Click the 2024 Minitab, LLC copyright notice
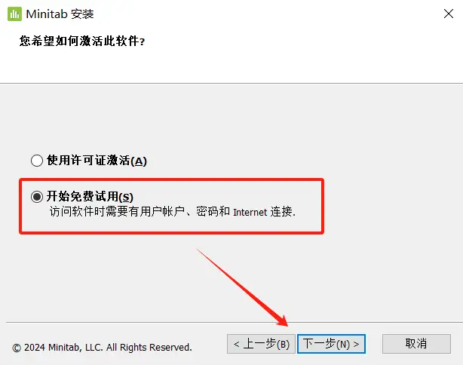 (x=102, y=348)
